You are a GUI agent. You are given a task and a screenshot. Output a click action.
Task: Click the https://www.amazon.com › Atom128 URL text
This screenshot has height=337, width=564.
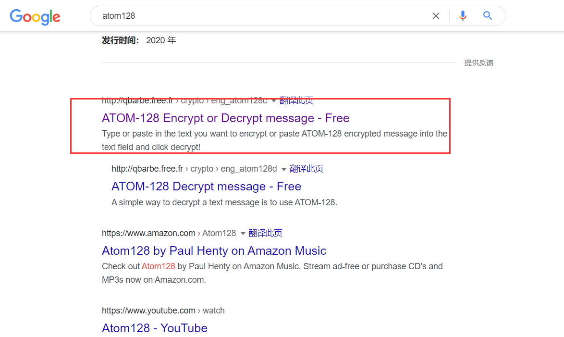[x=169, y=233]
